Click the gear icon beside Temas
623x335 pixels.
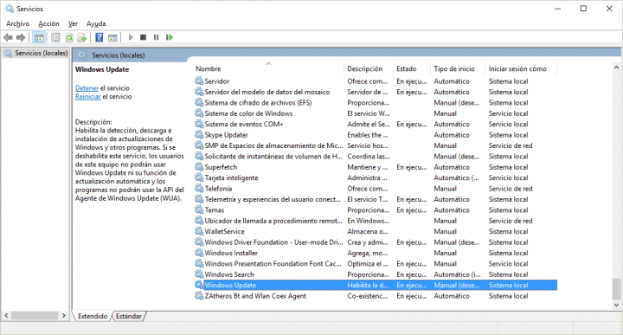click(x=199, y=209)
